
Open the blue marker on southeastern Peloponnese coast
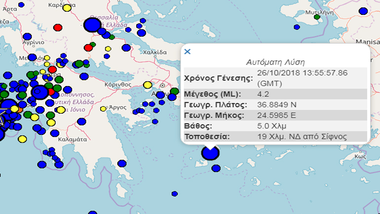[x=122, y=164]
